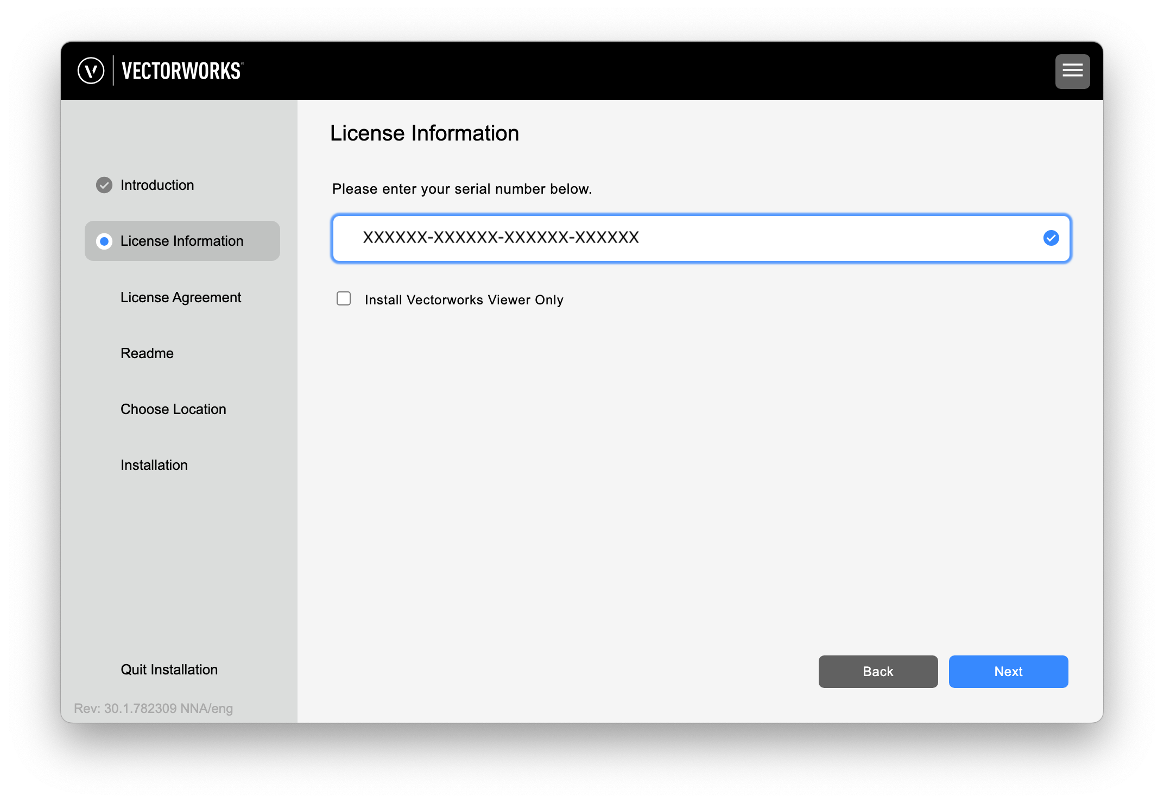Open the hamburger menu in header
Screen dimensions: 1164x803
coord(1072,71)
